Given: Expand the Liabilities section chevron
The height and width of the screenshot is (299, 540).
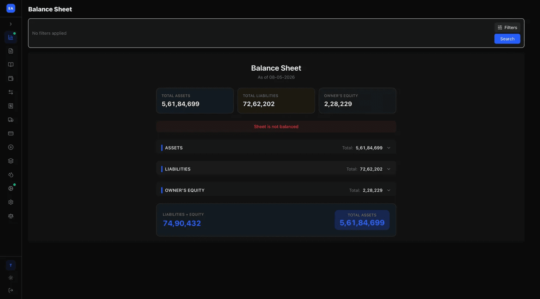Looking at the screenshot, I should point(389,169).
